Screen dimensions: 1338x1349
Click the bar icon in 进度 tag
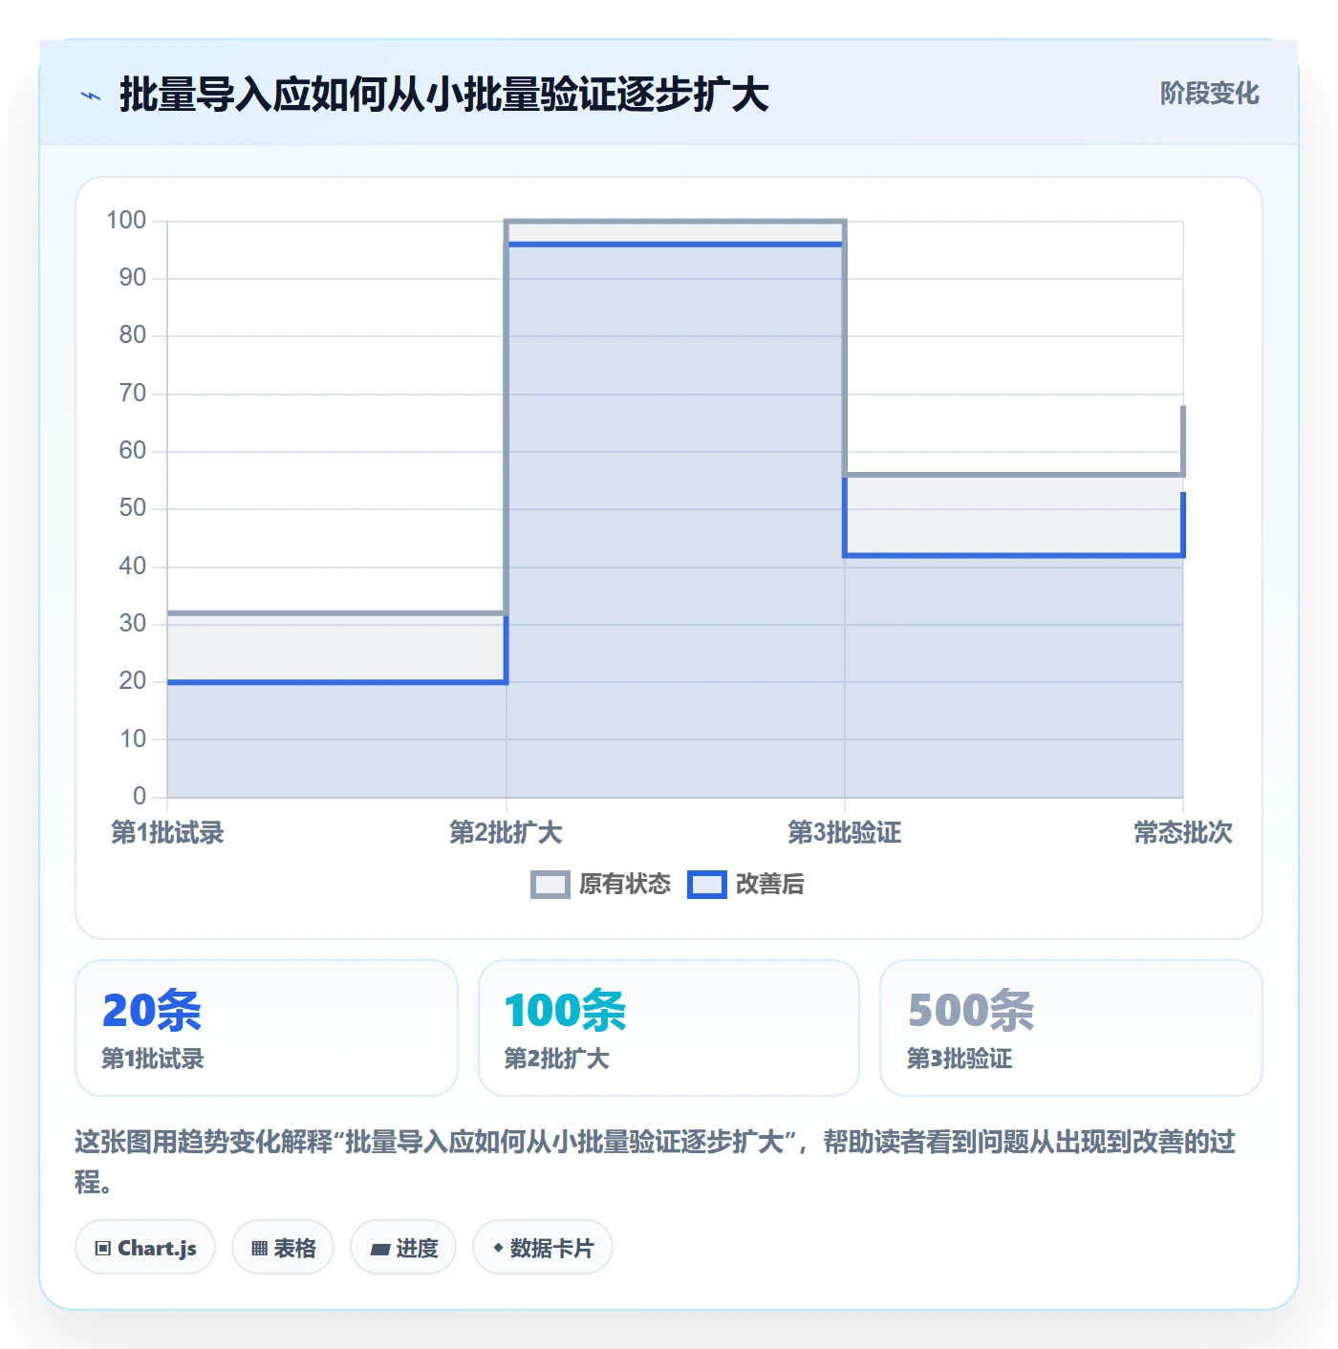pyautogui.click(x=379, y=1249)
